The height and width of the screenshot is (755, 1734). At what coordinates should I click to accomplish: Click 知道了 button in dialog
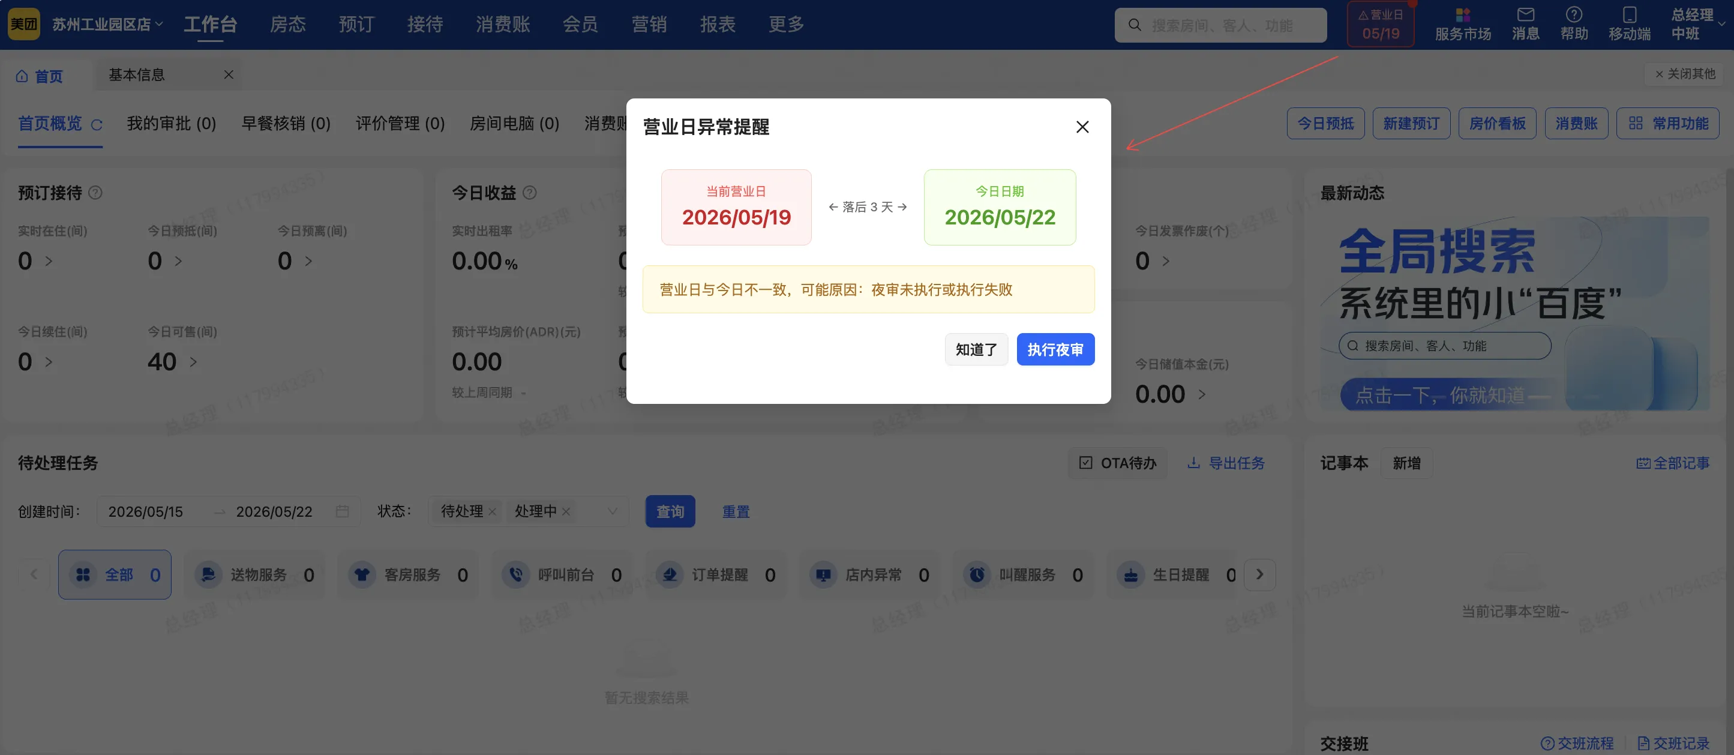pos(976,349)
